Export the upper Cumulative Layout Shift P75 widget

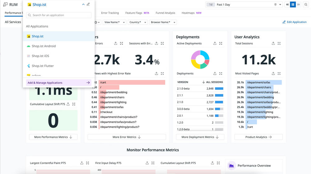pos(68,104)
